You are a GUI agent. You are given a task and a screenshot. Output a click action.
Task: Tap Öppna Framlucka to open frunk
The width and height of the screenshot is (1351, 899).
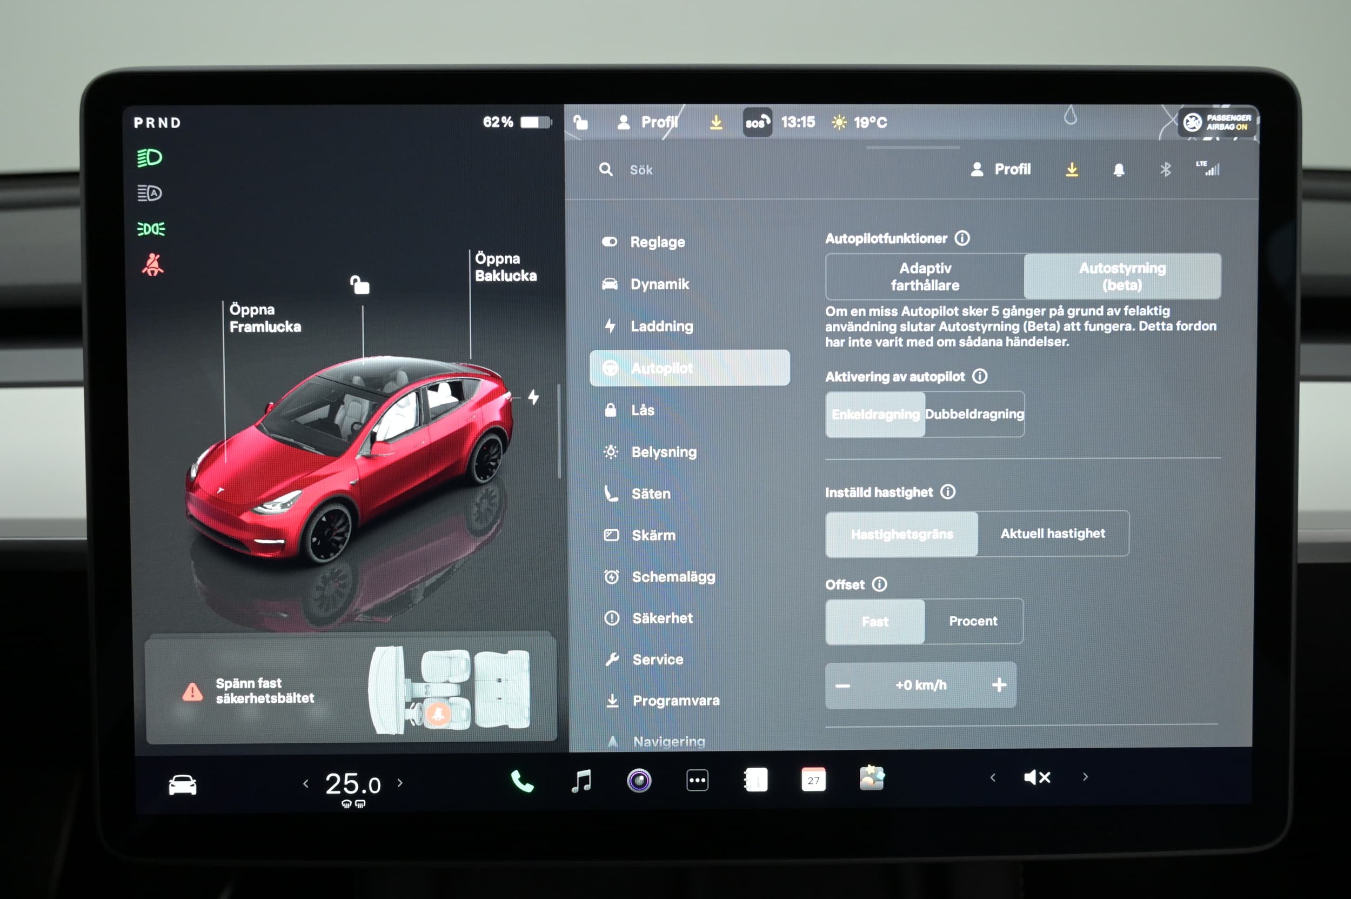[265, 318]
